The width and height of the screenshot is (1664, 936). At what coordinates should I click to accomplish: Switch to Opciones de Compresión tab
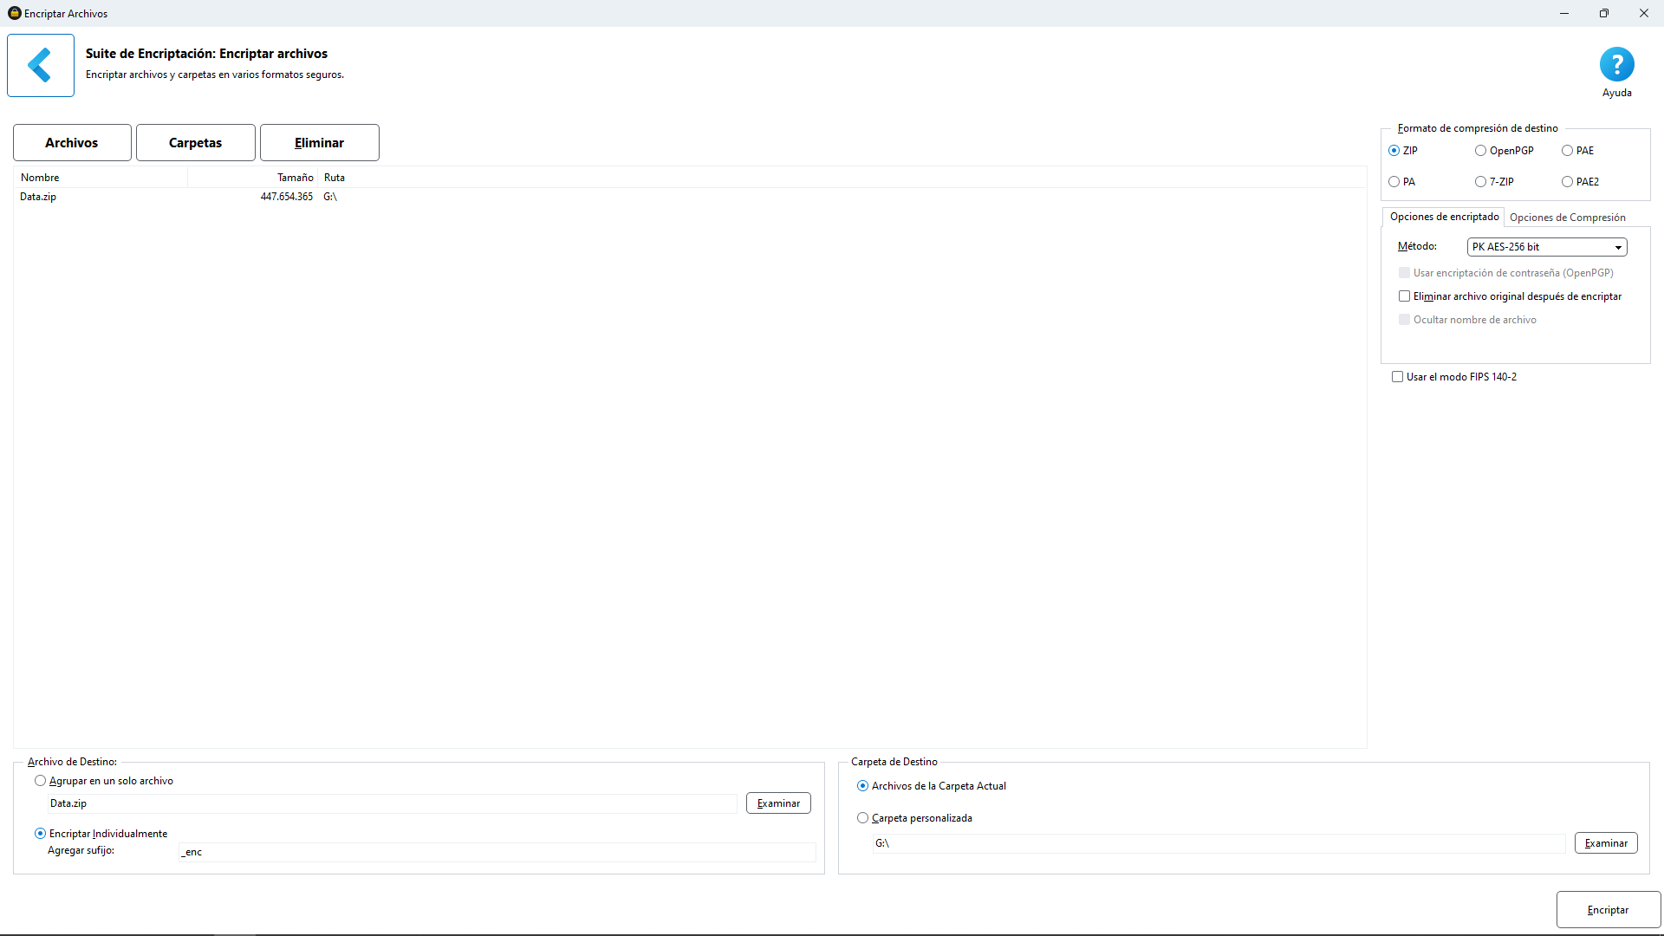click(1567, 218)
